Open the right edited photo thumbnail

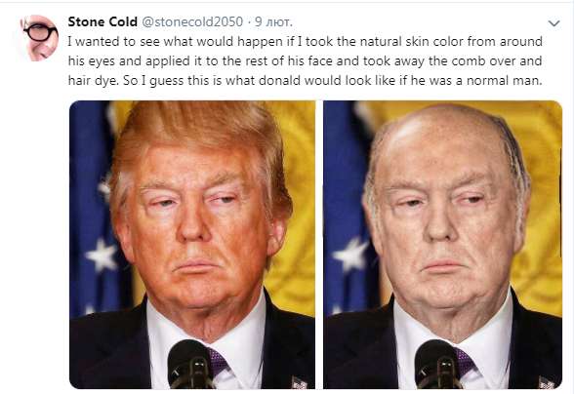click(442, 245)
